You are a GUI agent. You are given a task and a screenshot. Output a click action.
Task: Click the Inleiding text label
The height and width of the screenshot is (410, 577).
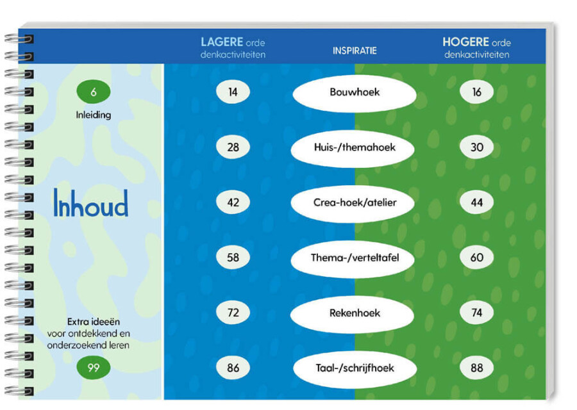[x=93, y=115]
